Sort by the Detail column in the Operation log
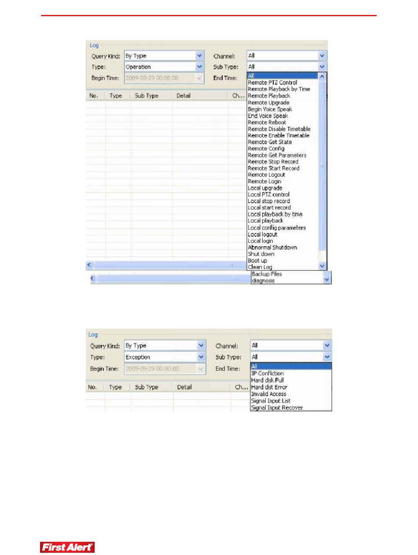The height and width of the screenshot is (555, 418). (x=200, y=96)
